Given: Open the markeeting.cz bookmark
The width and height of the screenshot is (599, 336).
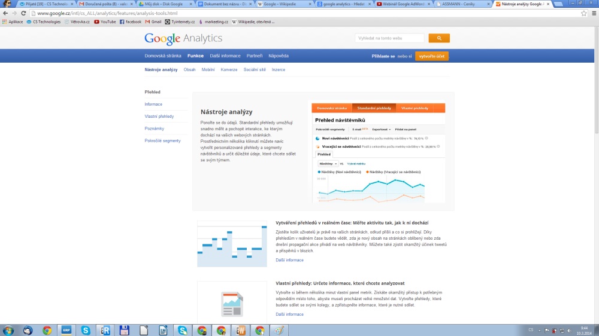Looking at the screenshot, I should [214, 22].
